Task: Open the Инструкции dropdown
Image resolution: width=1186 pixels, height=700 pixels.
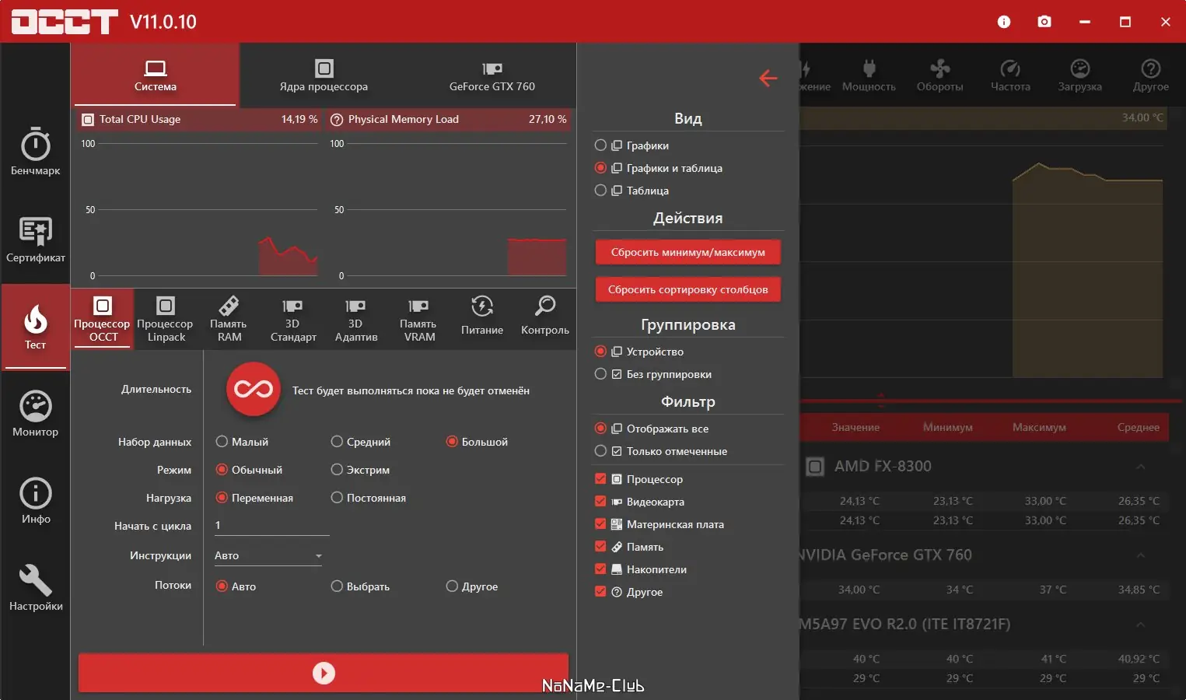Action: [x=268, y=555]
